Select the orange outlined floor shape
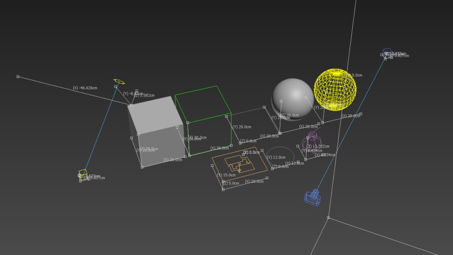 pos(239,164)
